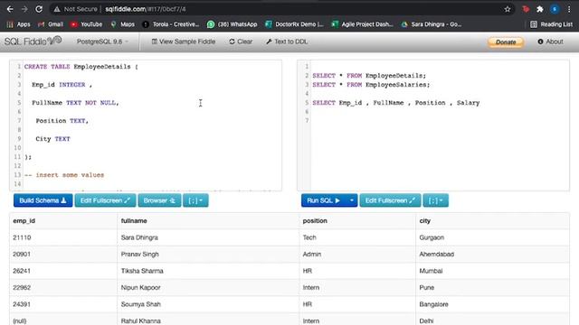Open the Torola - Creative bookmark
The image size is (579, 325).
pyautogui.click(x=171, y=24)
